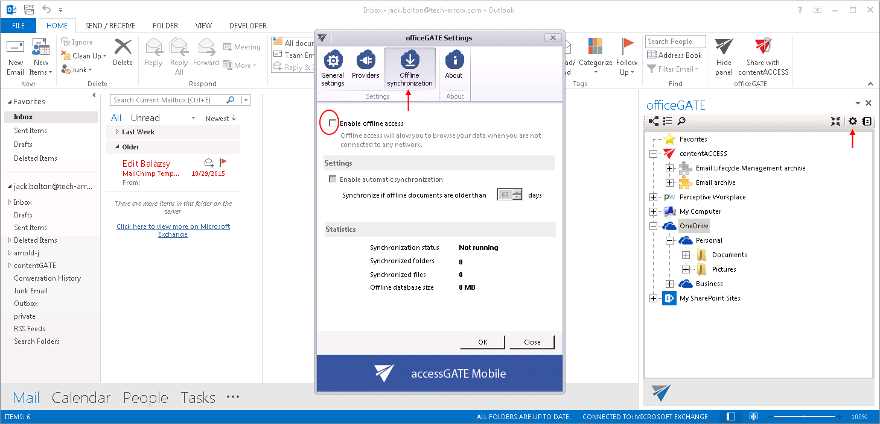The image size is (880, 424).
Task: Select Documents folder in OneDrive tree
Action: (729, 255)
